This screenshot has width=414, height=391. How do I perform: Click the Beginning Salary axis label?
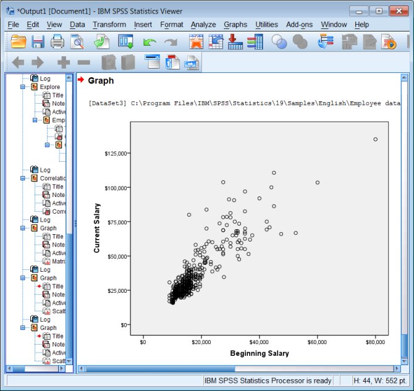260,353
